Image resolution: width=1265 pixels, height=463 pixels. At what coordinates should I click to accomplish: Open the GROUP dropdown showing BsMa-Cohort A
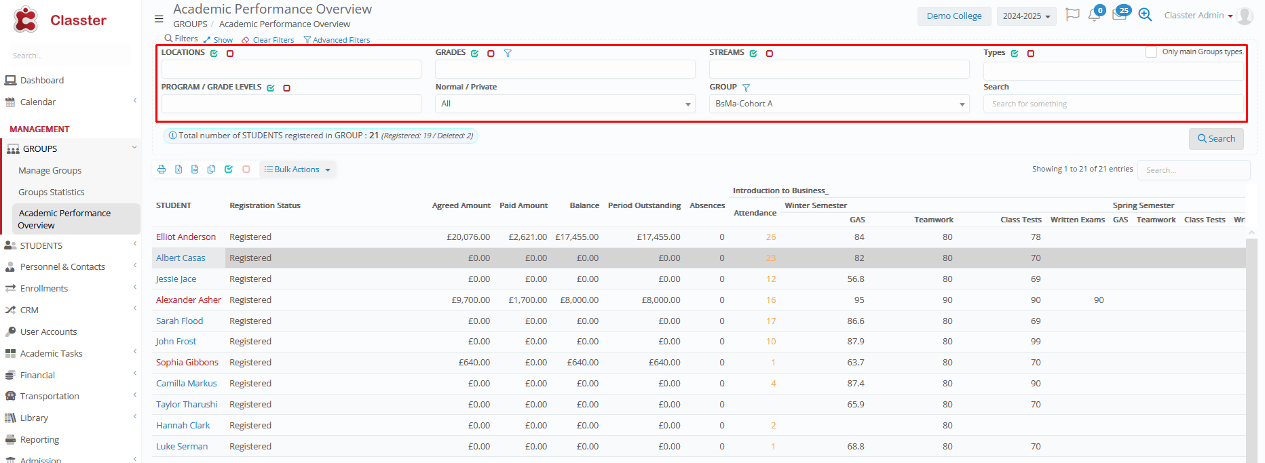point(839,104)
